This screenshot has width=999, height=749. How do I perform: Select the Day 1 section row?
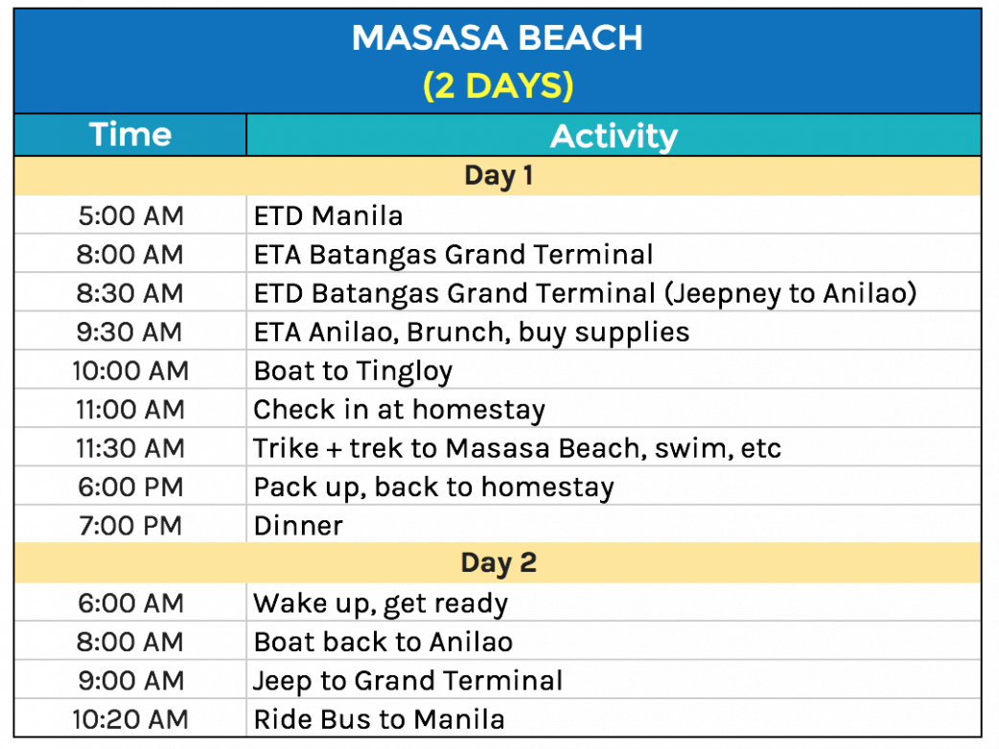tap(498, 176)
